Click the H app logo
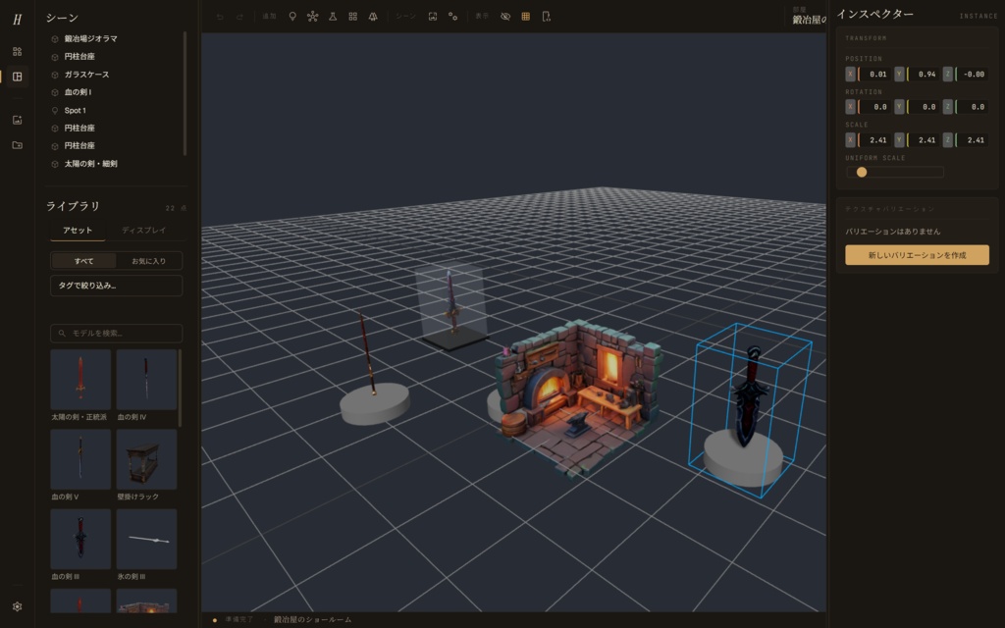 click(18, 20)
